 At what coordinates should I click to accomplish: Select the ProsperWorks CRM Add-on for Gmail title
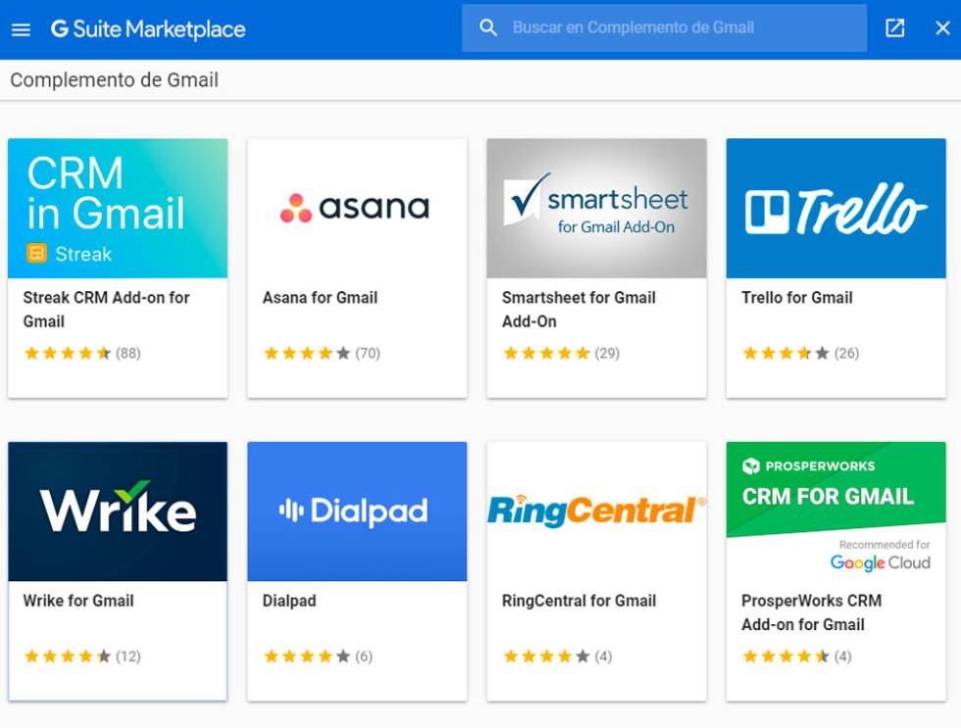point(812,612)
